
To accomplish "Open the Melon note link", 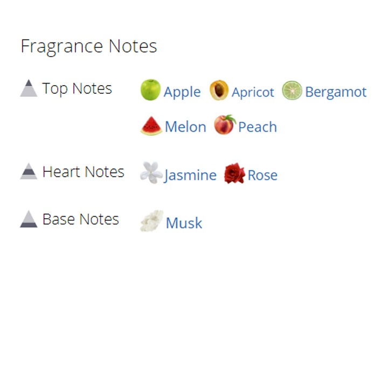I will tap(185, 127).
